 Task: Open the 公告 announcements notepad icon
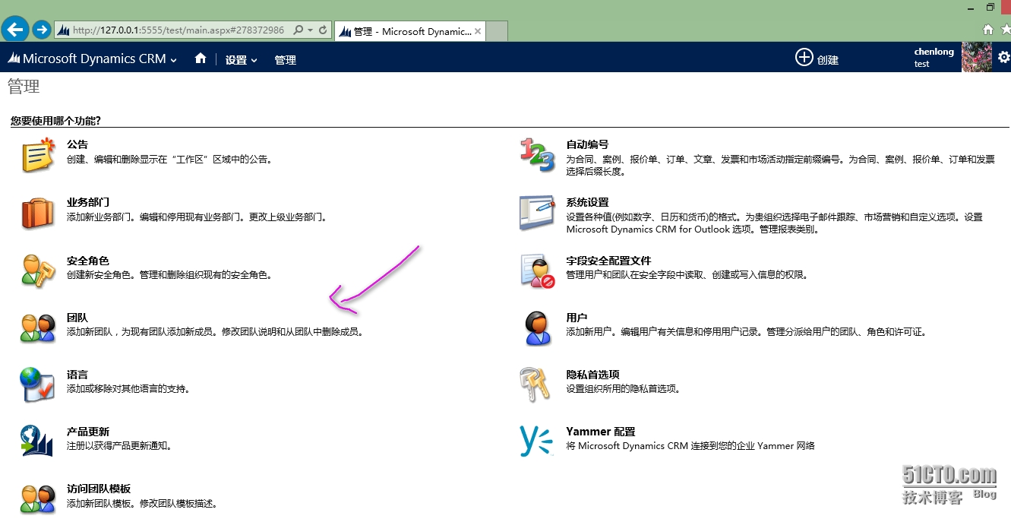[38, 155]
